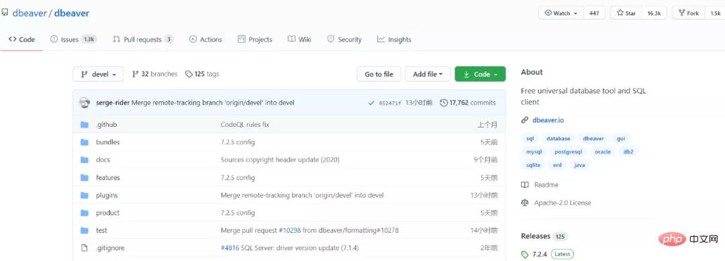This screenshot has width=725, height=261.
Task: Open Sources copyright header update commit
Action: coord(280,160)
